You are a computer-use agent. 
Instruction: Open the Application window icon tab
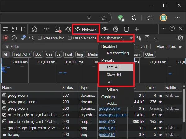point(126,29)
